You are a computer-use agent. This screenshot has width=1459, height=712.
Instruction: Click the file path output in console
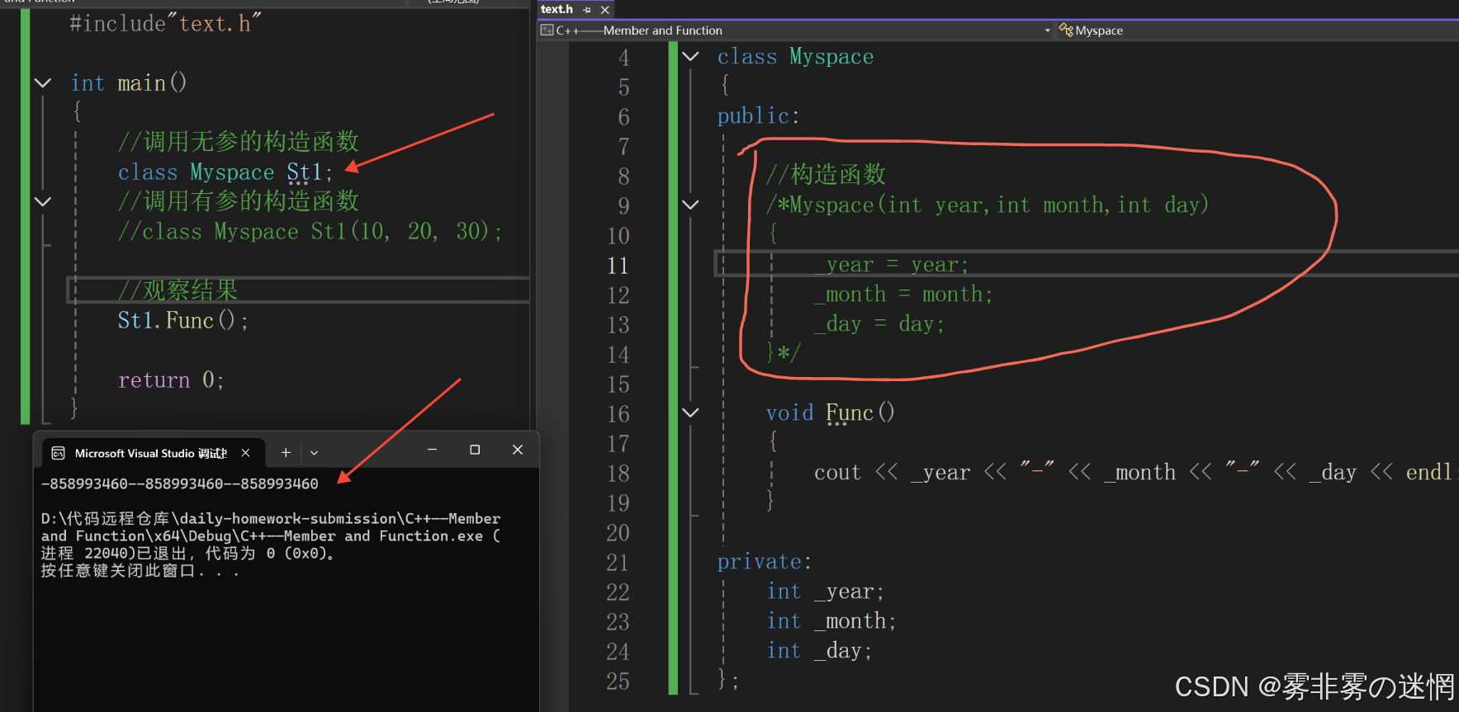tap(271, 527)
